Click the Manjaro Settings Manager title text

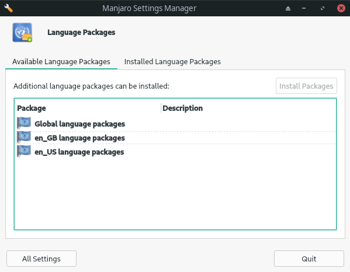150,9
